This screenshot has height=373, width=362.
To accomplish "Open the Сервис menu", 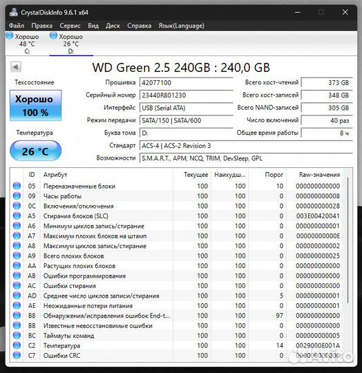I will (70, 26).
